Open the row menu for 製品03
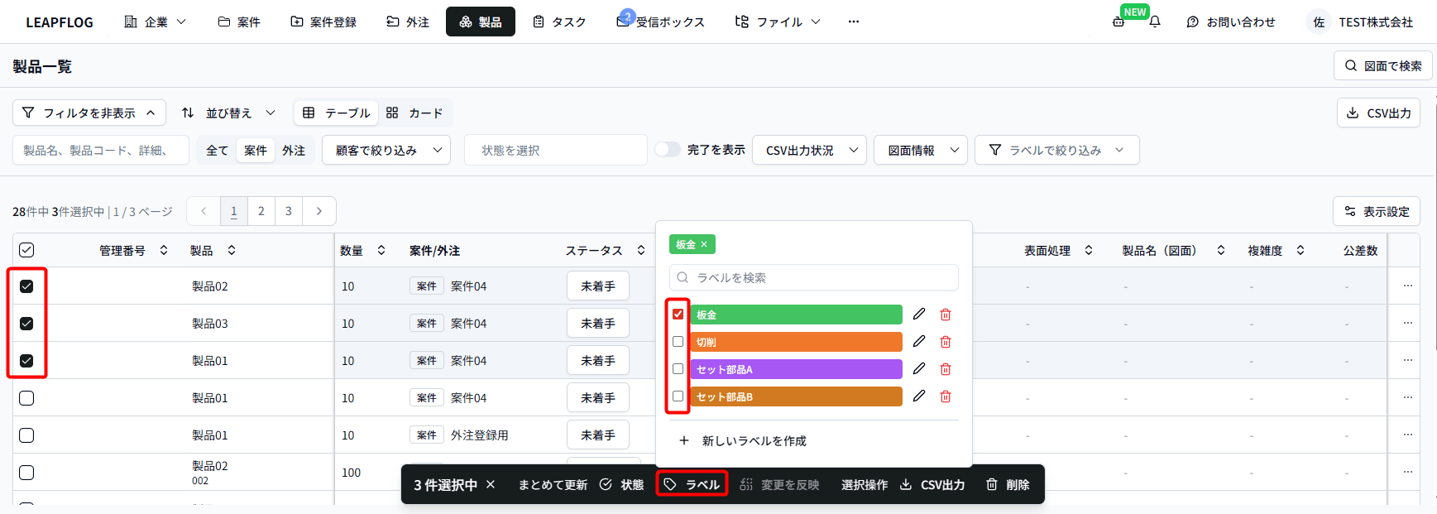The image size is (1437, 514). click(x=1408, y=323)
